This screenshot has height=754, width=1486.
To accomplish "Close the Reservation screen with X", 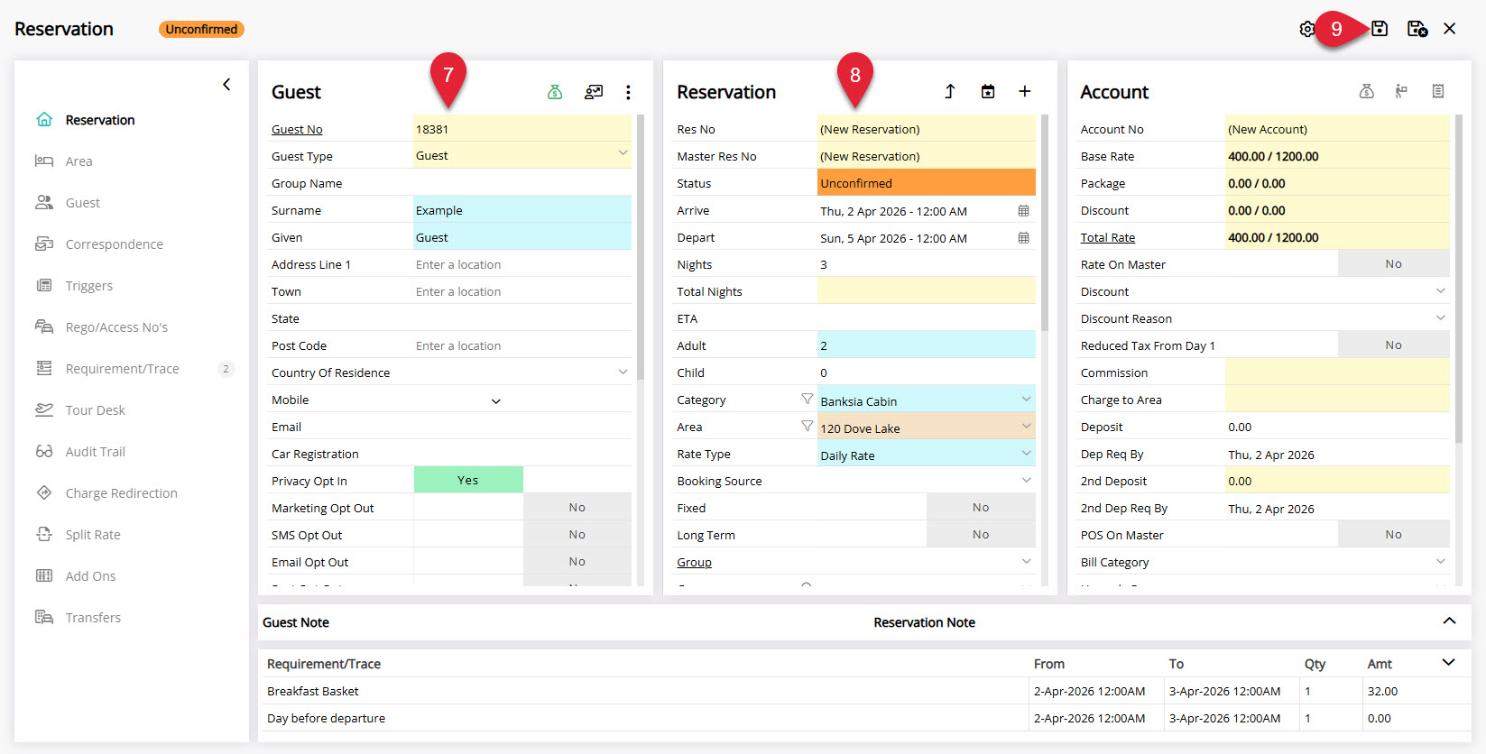I will click(x=1450, y=29).
